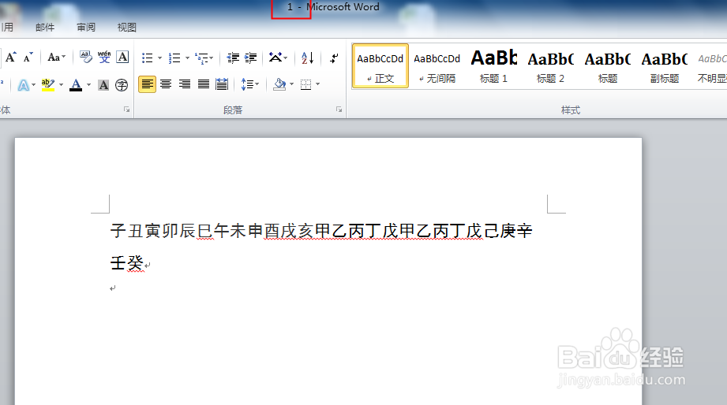Viewport: 727px width, 405px height.
Task: Click Increase Indent
Action: pos(251,58)
